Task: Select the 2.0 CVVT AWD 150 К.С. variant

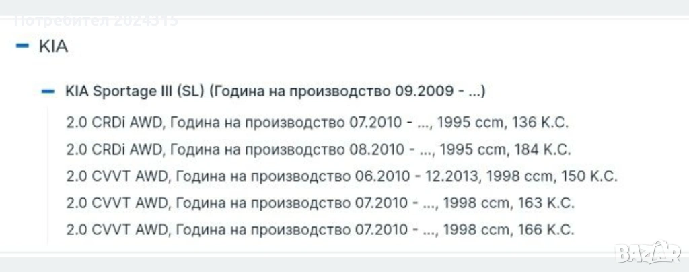Action: pyautogui.click(x=342, y=176)
